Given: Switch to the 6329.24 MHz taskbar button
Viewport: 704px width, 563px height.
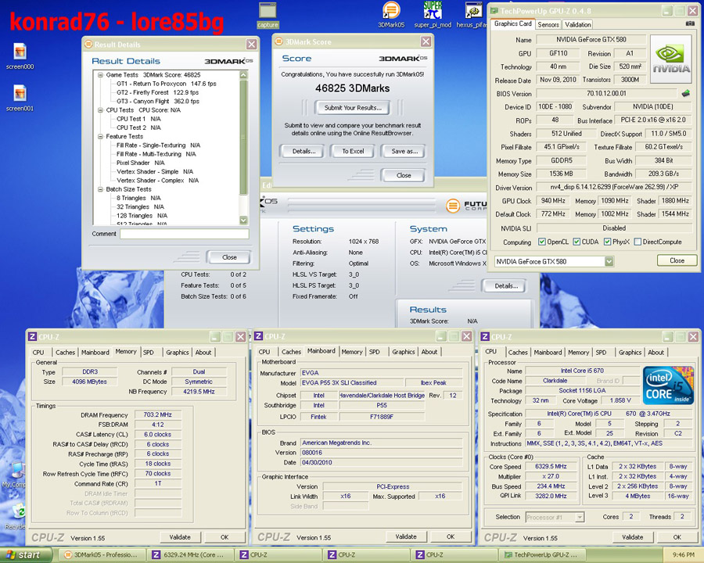Looking at the screenshot, I should coord(192,555).
